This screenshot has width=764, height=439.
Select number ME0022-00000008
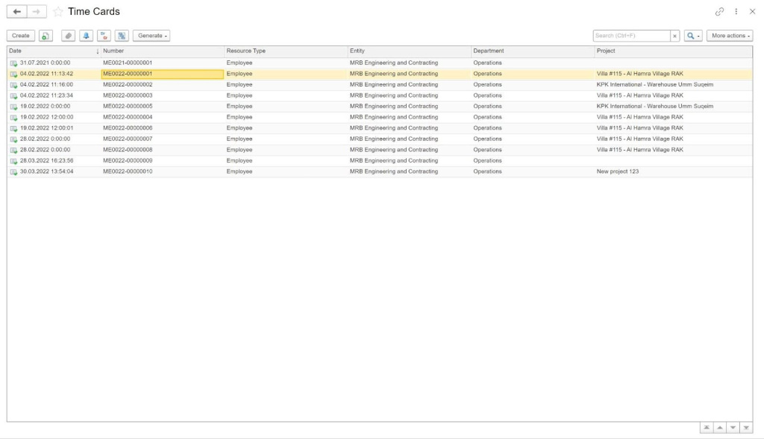pyautogui.click(x=128, y=150)
